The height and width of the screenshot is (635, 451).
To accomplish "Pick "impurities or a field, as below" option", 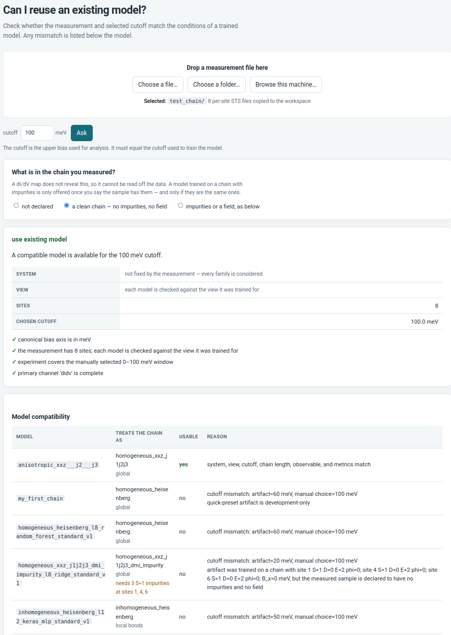I will pyautogui.click(x=180, y=206).
